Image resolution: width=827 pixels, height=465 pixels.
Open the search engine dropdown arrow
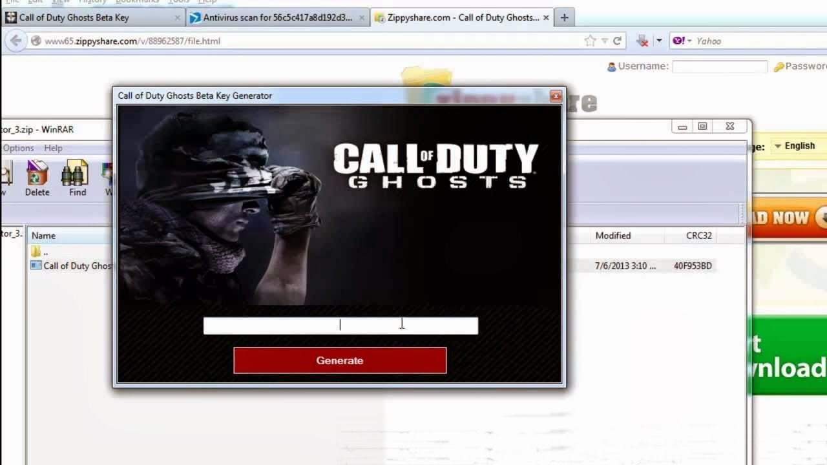tap(689, 41)
